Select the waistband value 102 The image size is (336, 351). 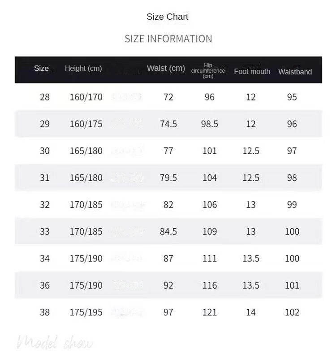[292, 312]
